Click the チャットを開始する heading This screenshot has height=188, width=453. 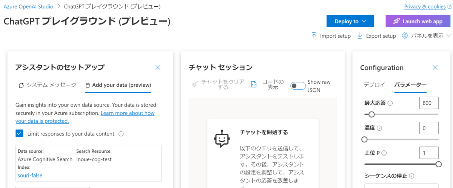point(264,132)
